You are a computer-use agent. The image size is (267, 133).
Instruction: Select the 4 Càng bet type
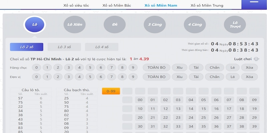click(195, 25)
